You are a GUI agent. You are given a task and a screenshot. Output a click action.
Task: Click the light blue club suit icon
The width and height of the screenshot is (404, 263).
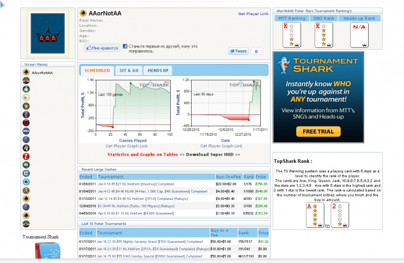click(26, 182)
